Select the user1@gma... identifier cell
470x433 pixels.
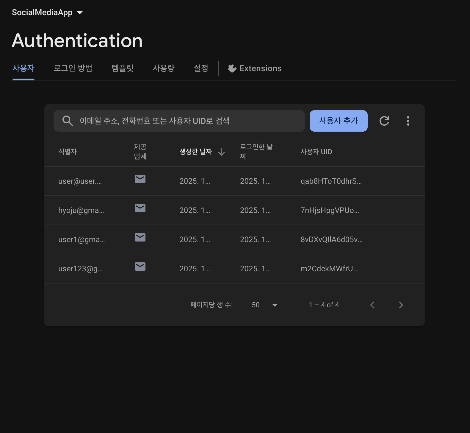(x=82, y=239)
